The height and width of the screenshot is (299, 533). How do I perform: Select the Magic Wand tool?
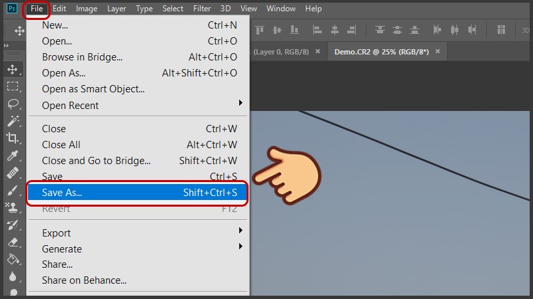[x=13, y=121]
